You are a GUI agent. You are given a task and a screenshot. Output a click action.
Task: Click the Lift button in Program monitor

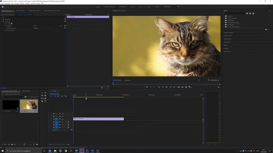click(x=178, y=87)
